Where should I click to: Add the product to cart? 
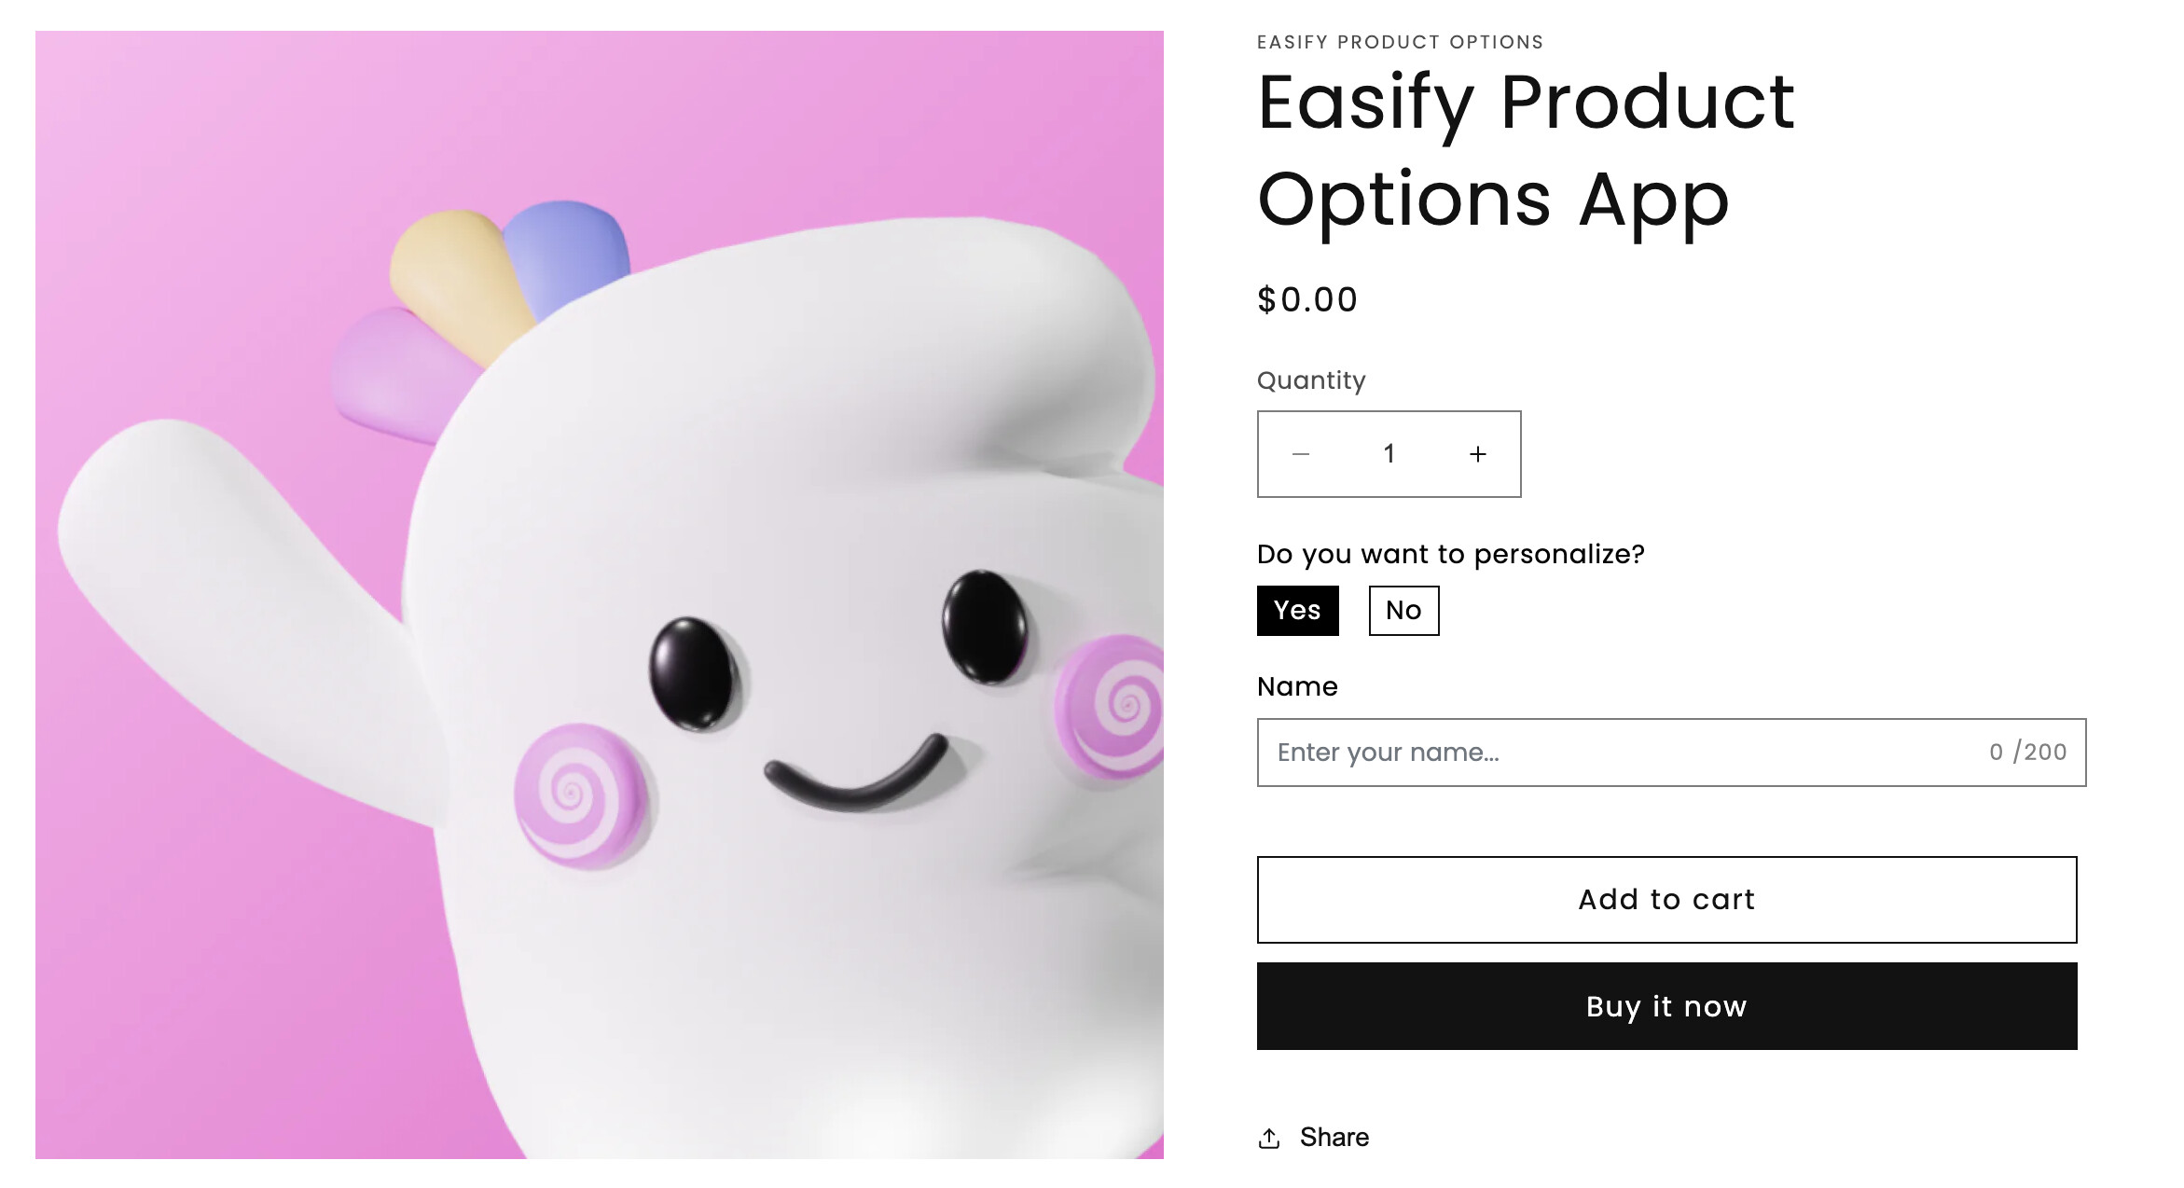point(1666,900)
